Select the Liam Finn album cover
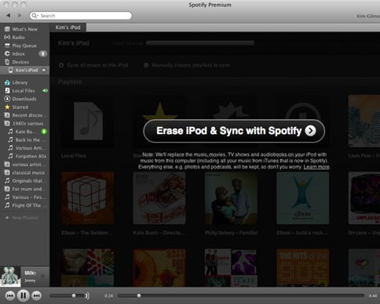Screen dimensions: 380x304 pyautogui.click(x=364, y=121)
